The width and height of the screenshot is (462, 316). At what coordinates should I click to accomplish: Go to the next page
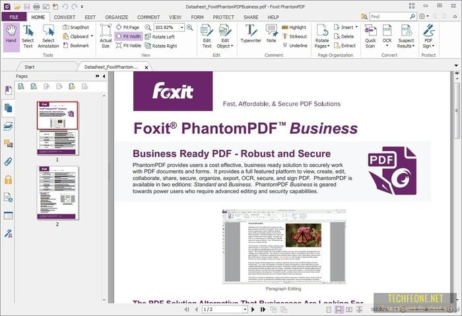[253, 309]
